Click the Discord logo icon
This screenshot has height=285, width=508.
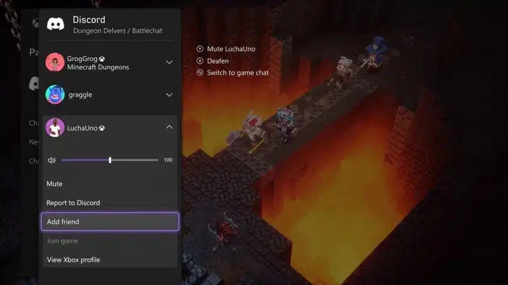[x=55, y=24]
